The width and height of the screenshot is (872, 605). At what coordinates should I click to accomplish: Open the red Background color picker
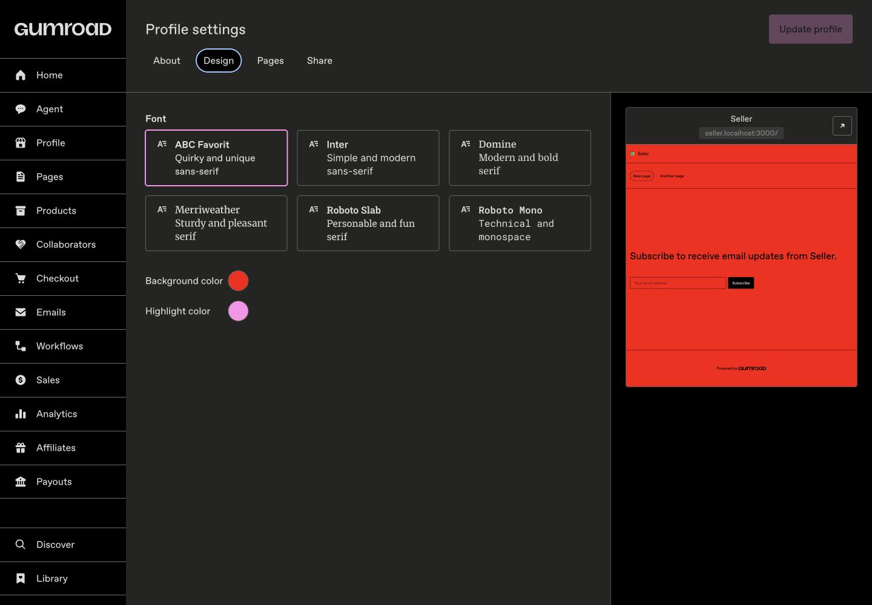click(x=238, y=281)
